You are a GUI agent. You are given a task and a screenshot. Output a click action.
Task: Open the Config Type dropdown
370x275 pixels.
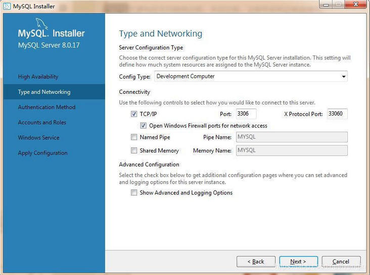tap(251, 76)
